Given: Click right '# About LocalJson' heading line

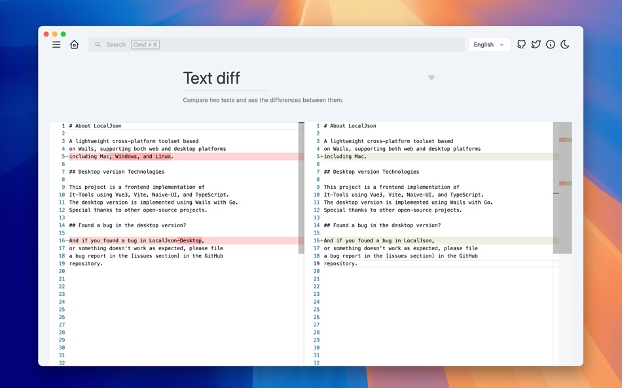Looking at the screenshot, I should tap(350, 126).
